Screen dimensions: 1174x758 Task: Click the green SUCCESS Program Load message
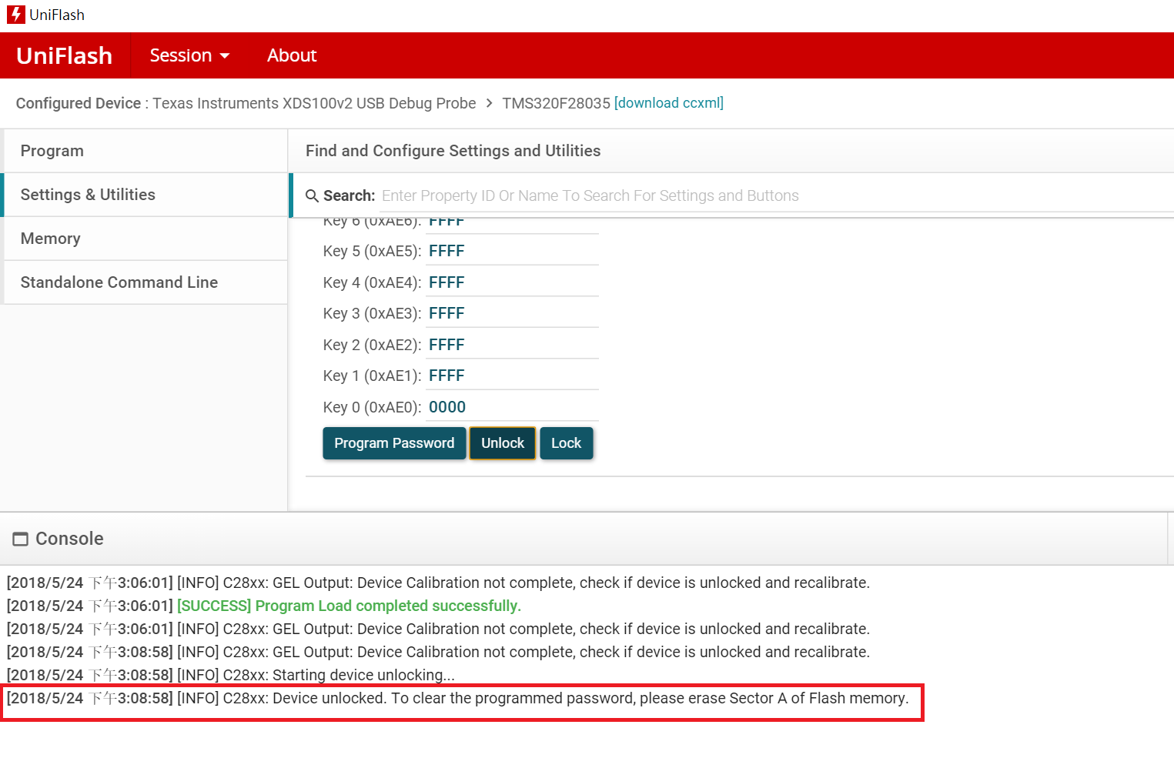[x=350, y=606]
